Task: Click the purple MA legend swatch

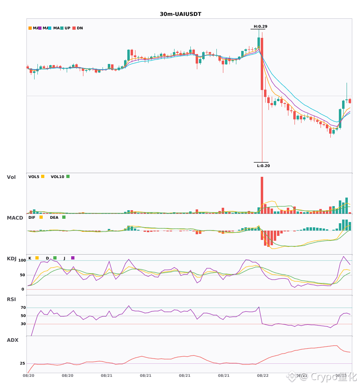Action: tap(40, 28)
